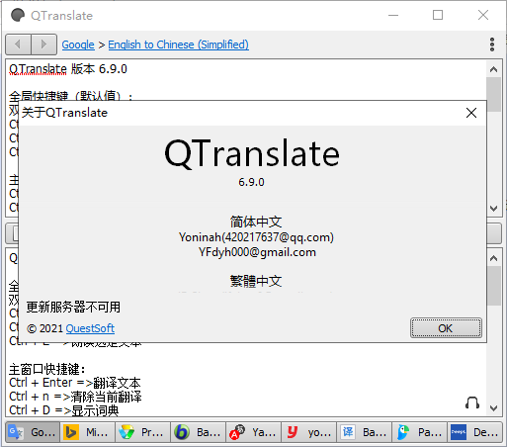
Task: Click the 更新服务器不可用 status message
Action: pyautogui.click(x=73, y=307)
